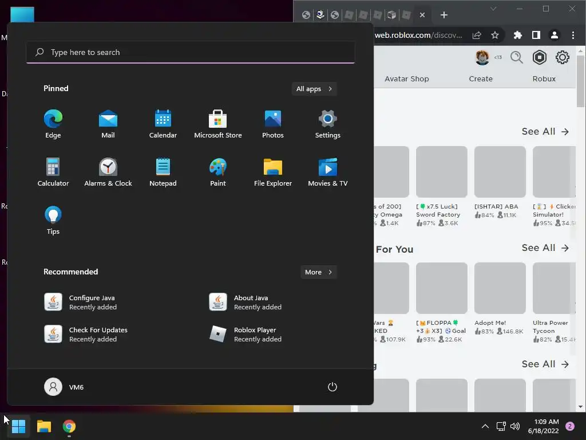Launch the Mail app
Image resolution: width=586 pixels, height=440 pixels.
(x=108, y=124)
